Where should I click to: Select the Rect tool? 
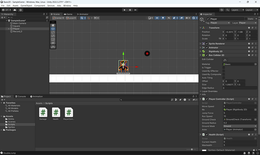[53, 39]
